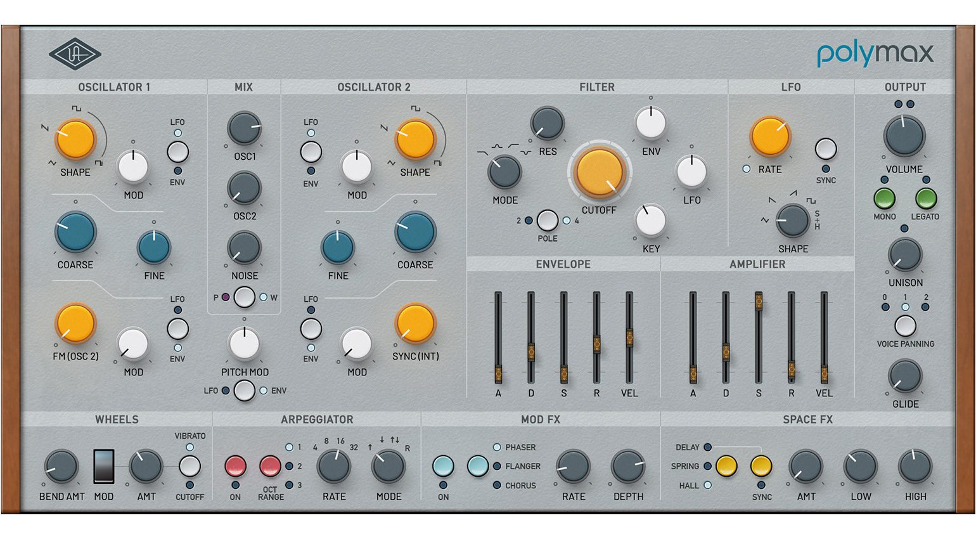Toggle the LEGATO button
Viewport: 976px width, 539px height.
926,198
